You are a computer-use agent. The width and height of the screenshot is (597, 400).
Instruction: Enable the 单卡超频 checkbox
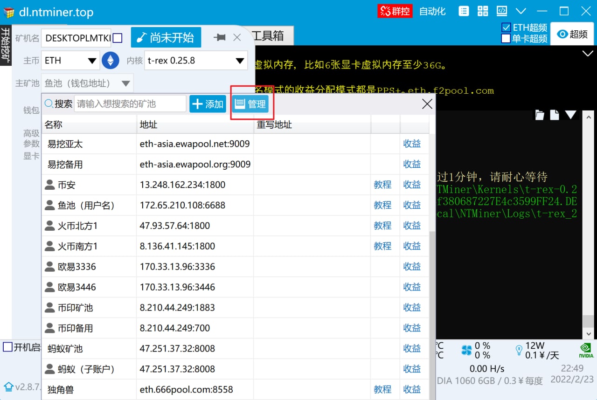(x=506, y=39)
